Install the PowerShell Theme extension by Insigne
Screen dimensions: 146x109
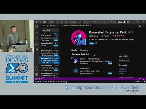tap(56, 46)
